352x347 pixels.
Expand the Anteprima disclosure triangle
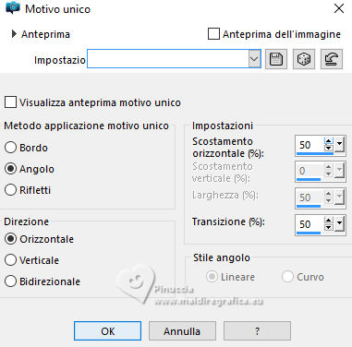click(14, 34)
